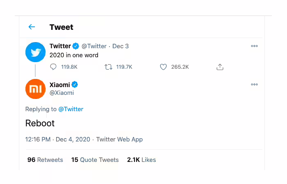287x184 pixels.
Task: Click the 12:16 PM Dec 4, 2020 timestamp
Action: tap(58, 139)
